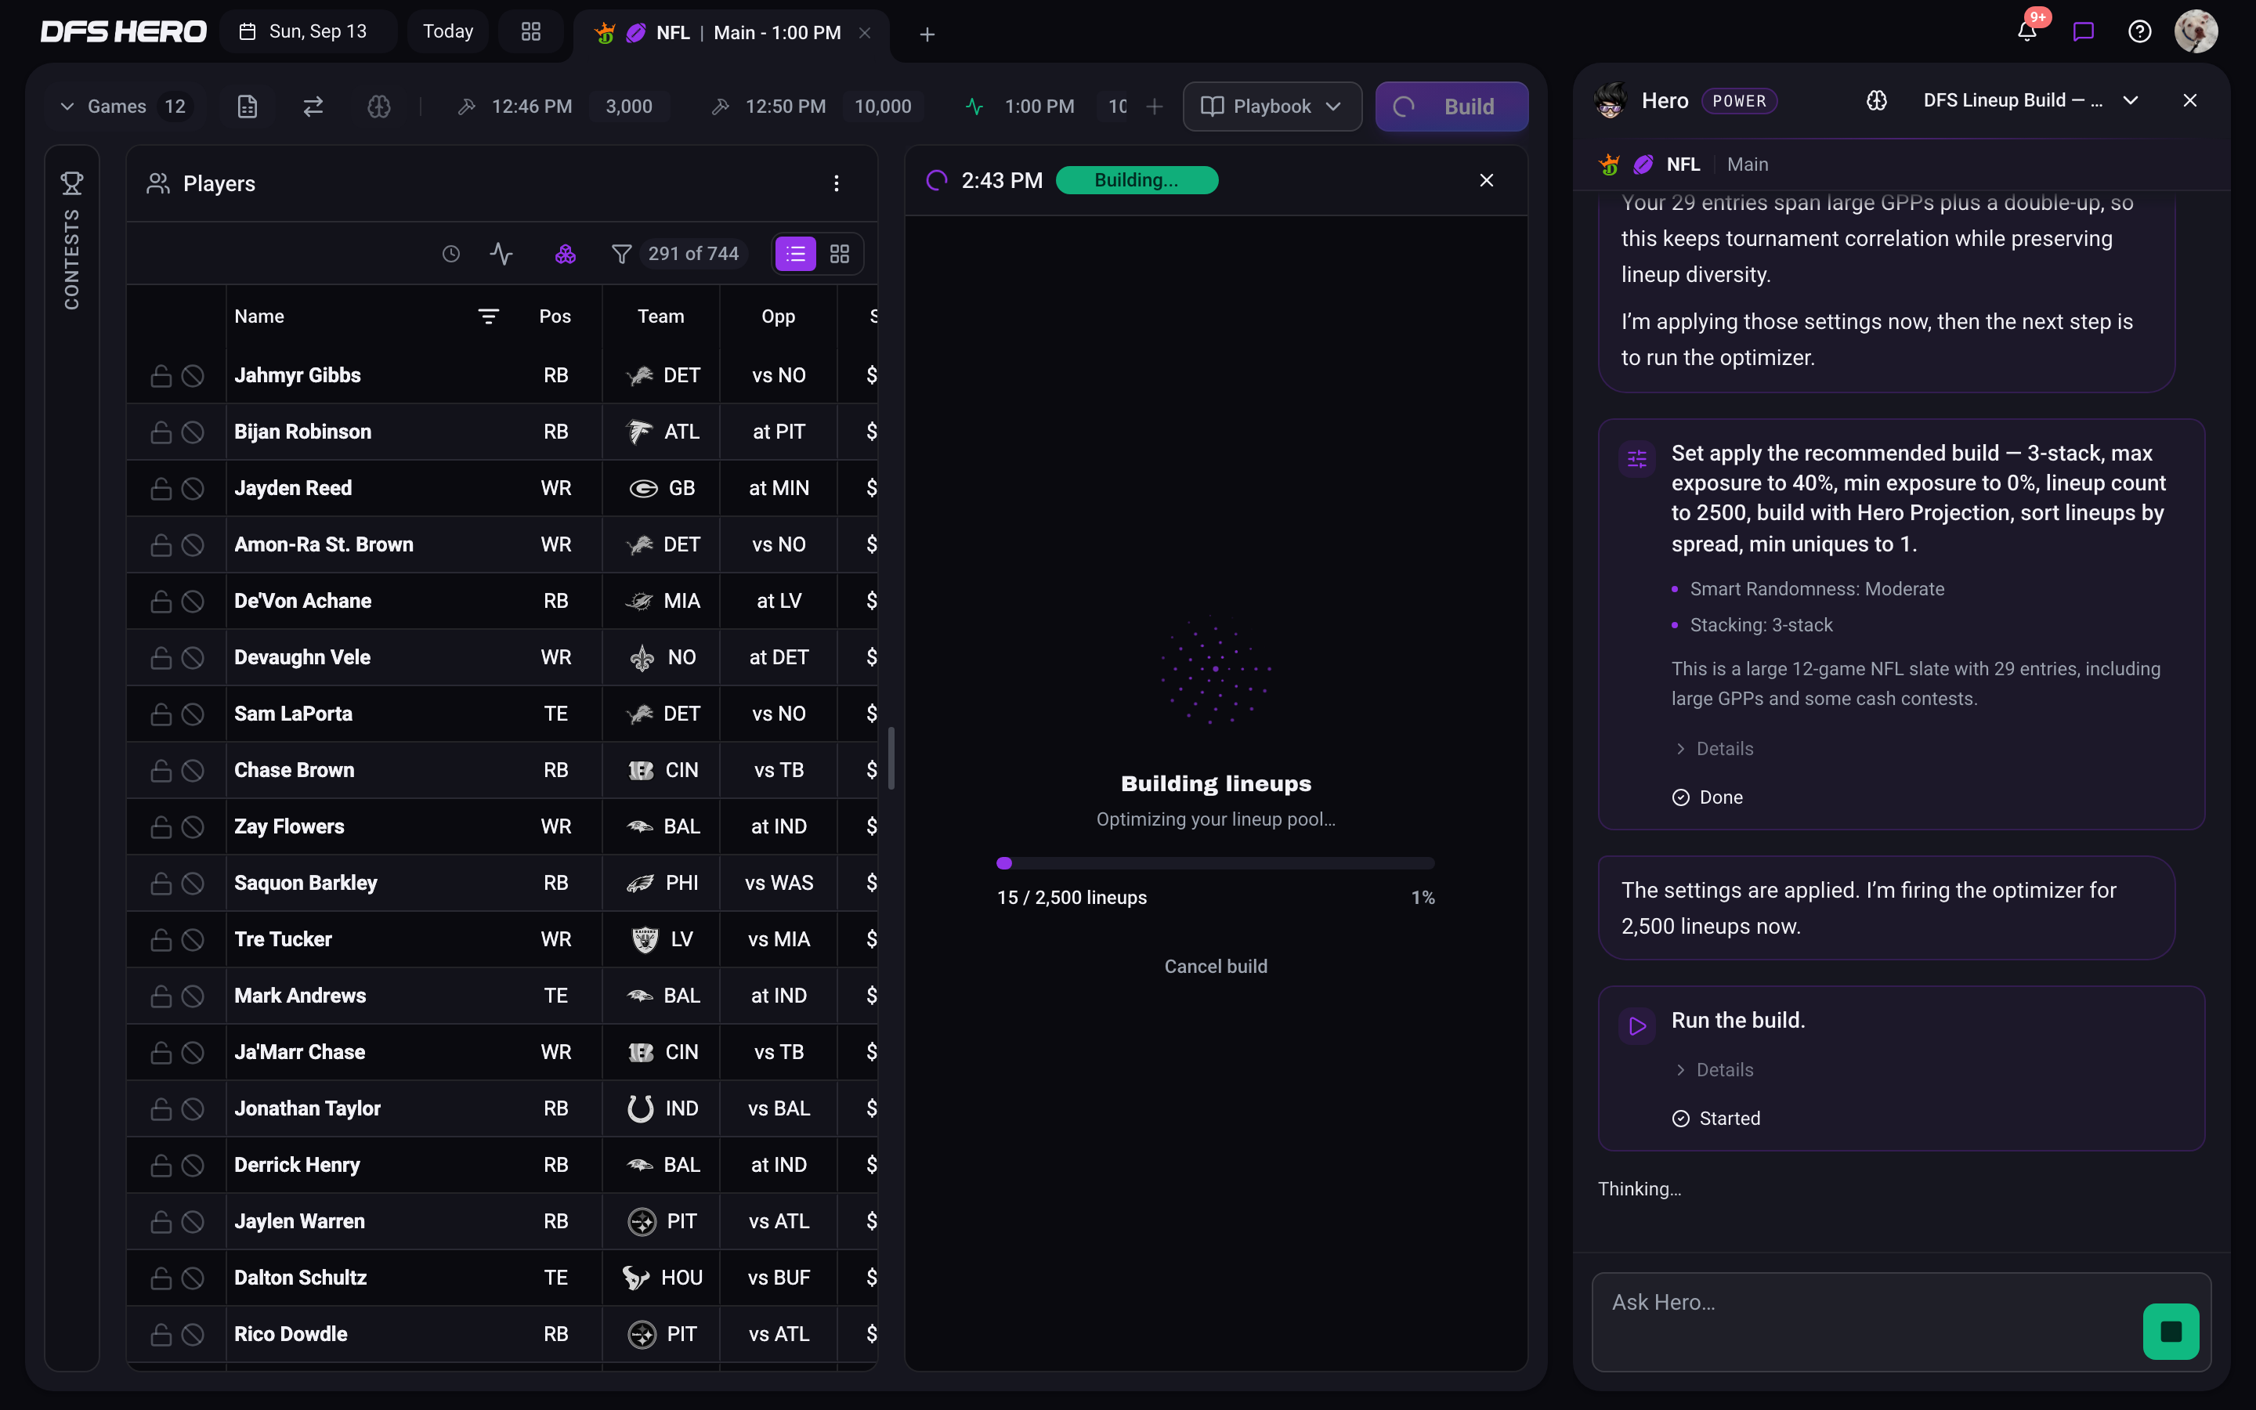
Task: Exclude Ja'Marr Chase with ban icon
Action: pos(193,1052)
